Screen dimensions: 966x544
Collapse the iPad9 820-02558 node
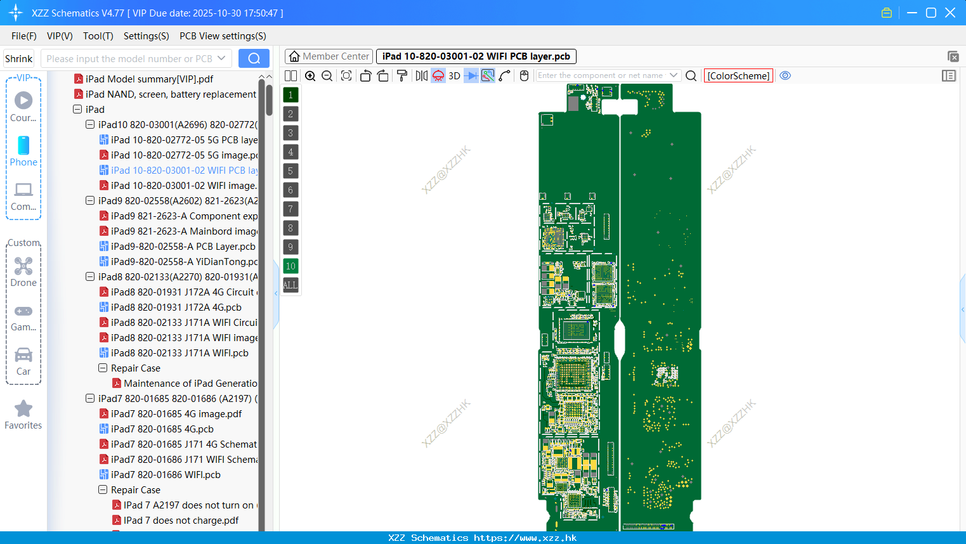(90, 200)
